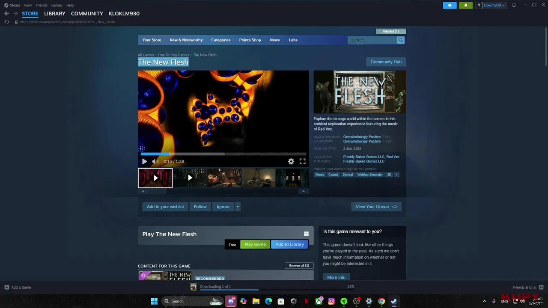
Task: Toggle fullscreen on the trailer
Action: pyautogui.click(x=302, y=161)
